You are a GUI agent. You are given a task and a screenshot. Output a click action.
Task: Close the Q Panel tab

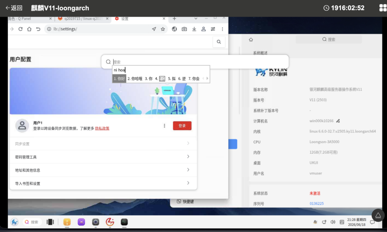click(x=50, y=19)
